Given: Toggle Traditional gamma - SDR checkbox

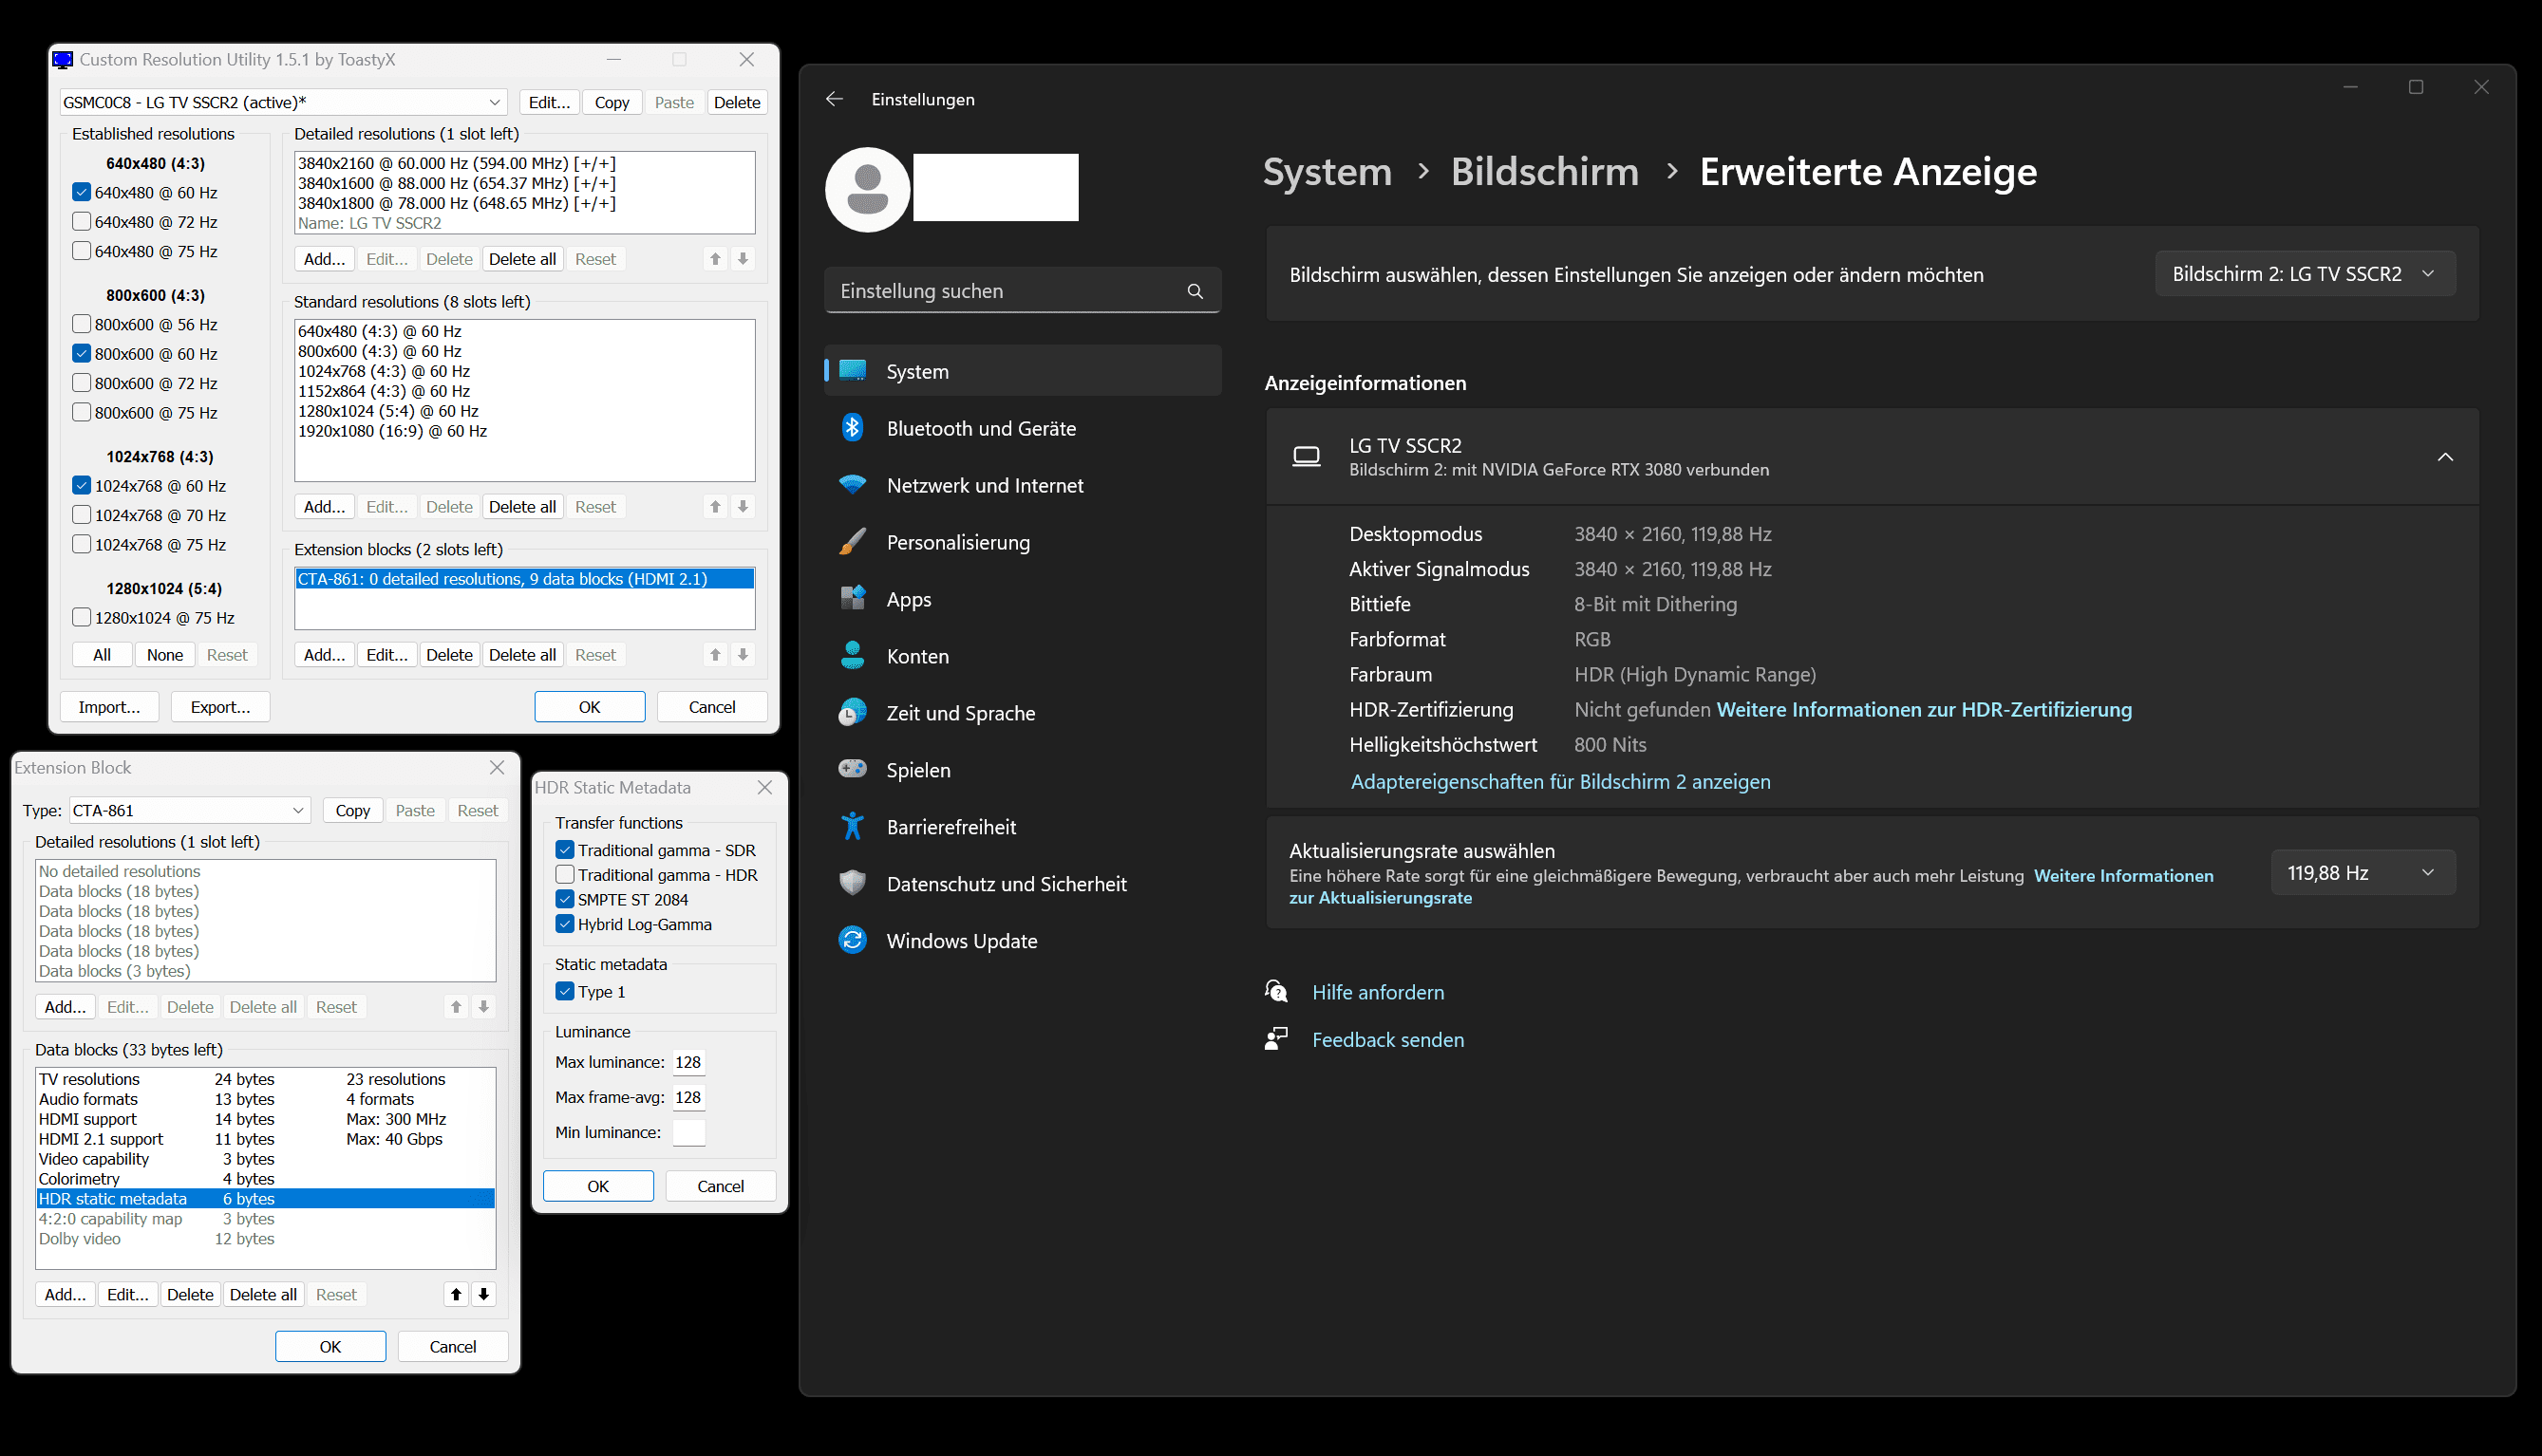Looking at the screenshot, I should point(565,850).
